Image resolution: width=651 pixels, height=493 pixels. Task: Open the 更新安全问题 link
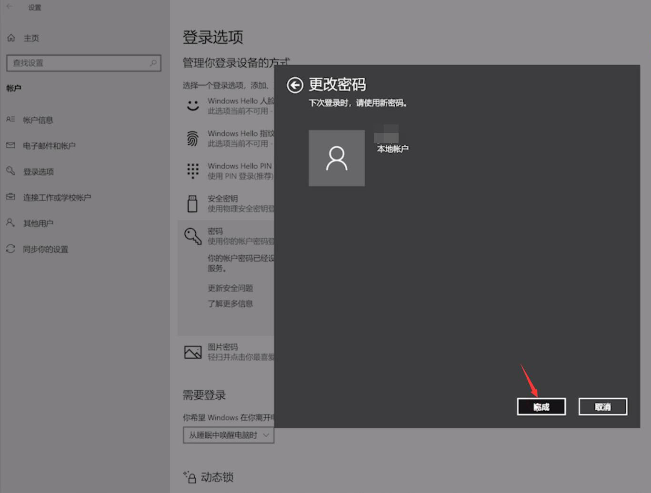tap(230, 288)
